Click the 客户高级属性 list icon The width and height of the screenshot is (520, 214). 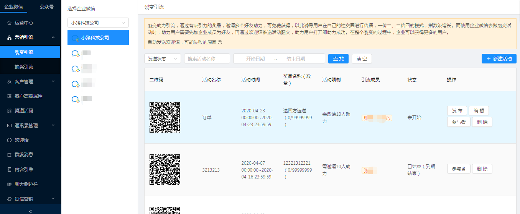point(9,96)
